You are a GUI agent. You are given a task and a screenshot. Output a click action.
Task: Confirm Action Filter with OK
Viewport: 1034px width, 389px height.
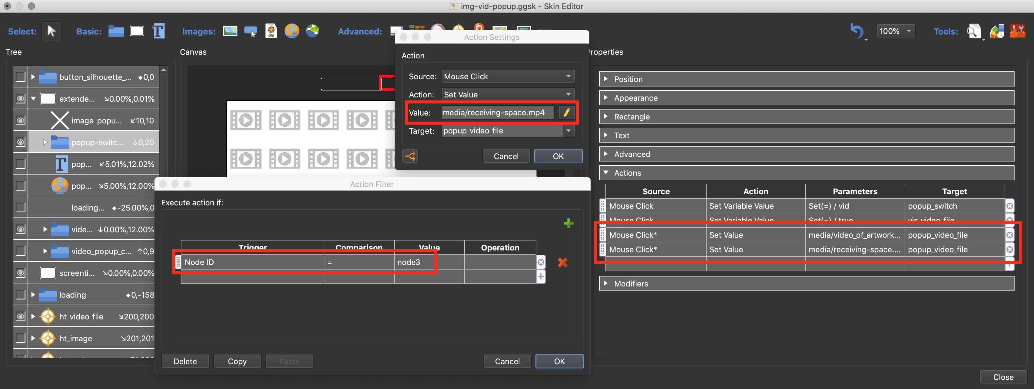559,361
